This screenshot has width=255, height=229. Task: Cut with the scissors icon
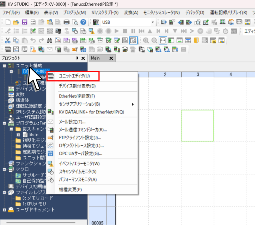coord(7,40)
